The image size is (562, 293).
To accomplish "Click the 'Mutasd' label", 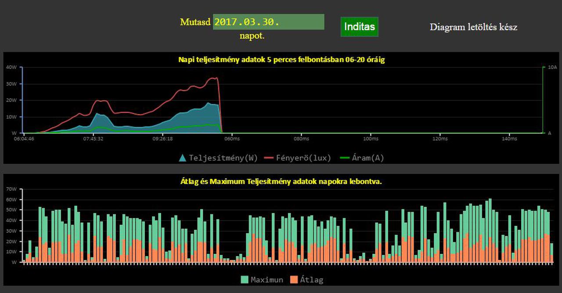I will [x=195, y=22].
